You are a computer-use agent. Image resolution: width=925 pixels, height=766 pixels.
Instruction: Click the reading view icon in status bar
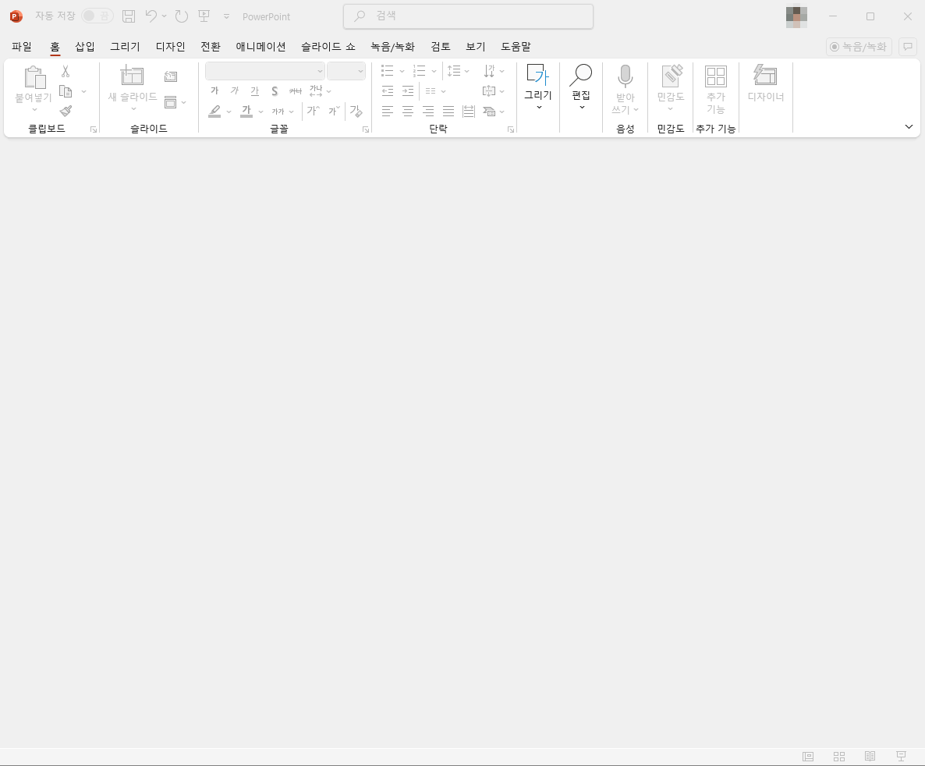870,757
